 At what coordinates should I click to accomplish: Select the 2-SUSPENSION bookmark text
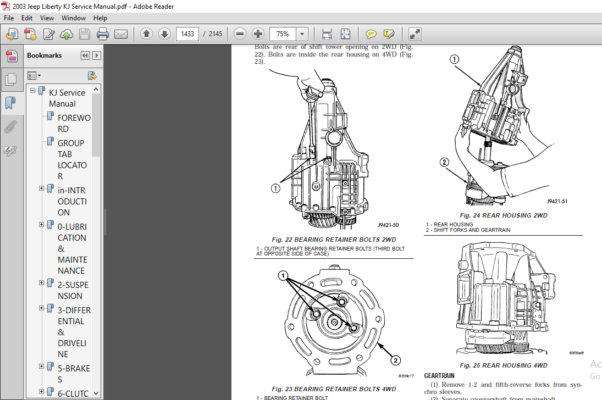tap(73, 290)
